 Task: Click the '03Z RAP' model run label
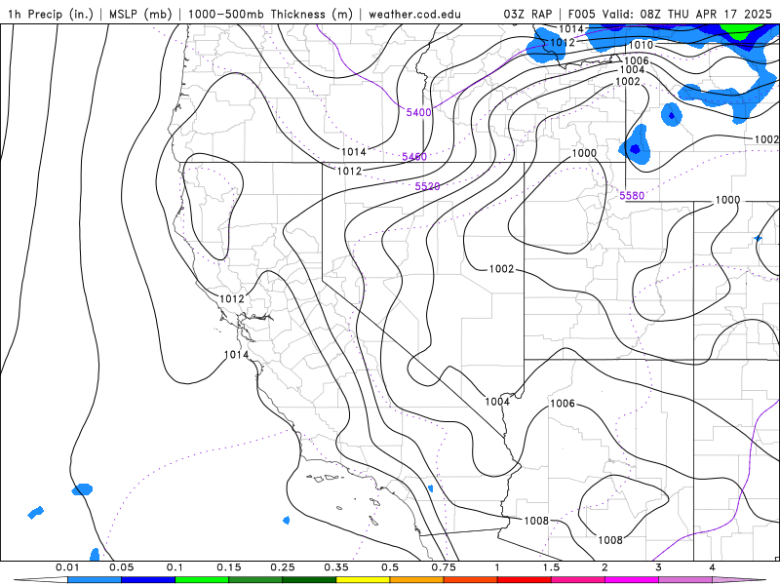[527, 14]
